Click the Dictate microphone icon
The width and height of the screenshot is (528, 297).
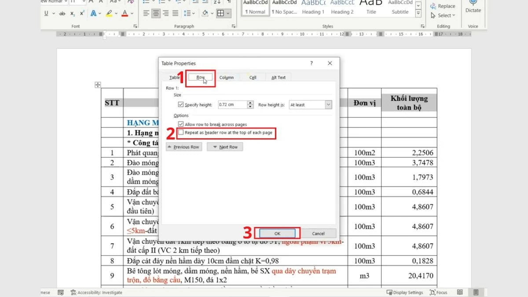[x=473, y=4]
